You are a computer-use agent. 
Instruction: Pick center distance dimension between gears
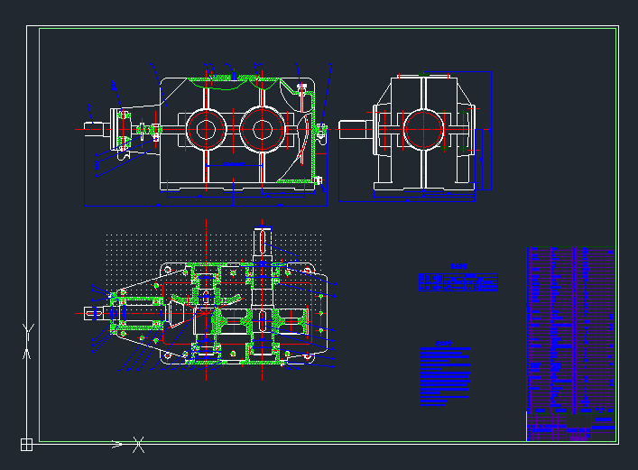click(x=234, y=165)
